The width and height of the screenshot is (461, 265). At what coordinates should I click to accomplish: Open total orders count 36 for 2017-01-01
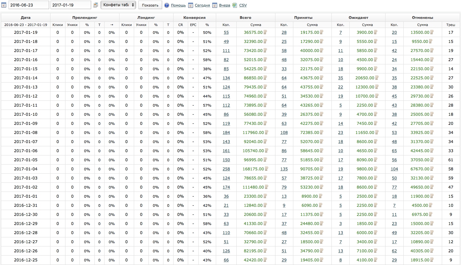pyautogui.click(x=226, y=196)
